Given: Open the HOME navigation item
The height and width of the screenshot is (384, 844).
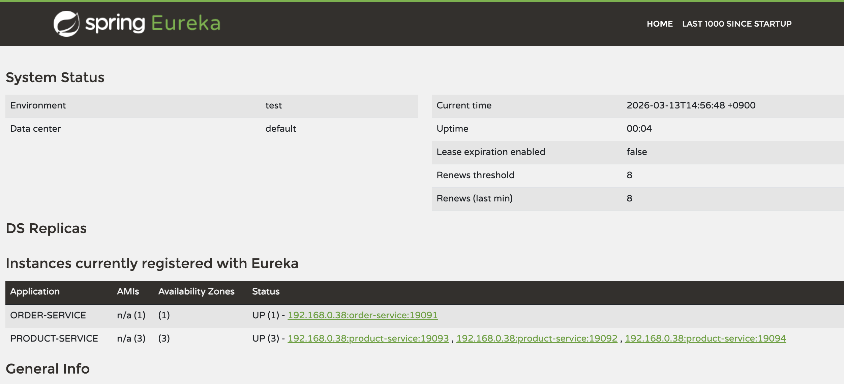Looking at the screenshot, I should 660,24.
